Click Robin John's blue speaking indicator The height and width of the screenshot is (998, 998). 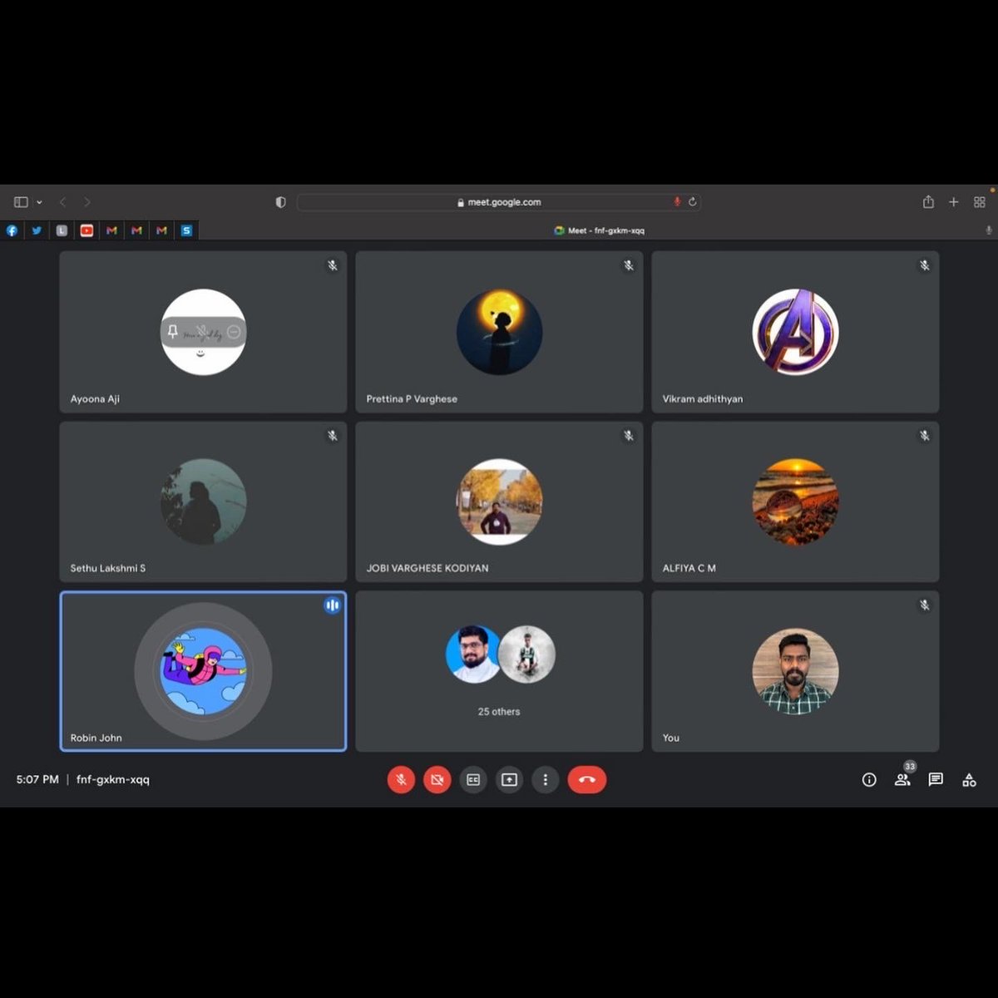point(332,605)
